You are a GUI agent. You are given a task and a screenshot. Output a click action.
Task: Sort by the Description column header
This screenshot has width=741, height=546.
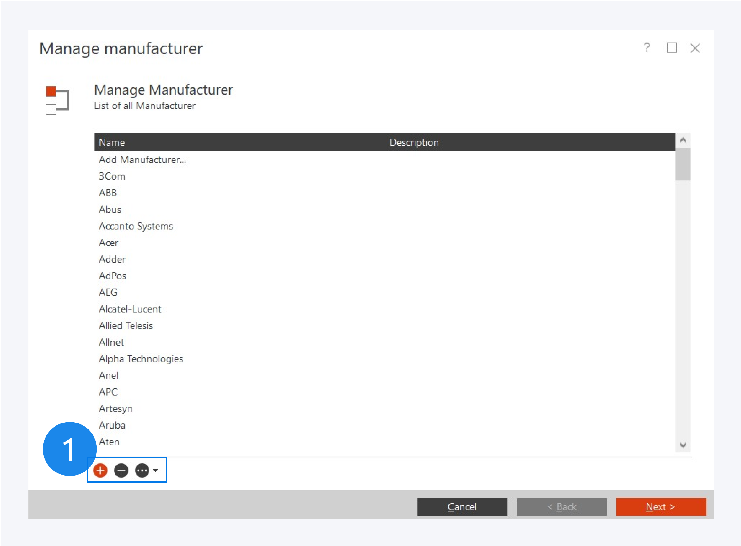[414, 142]
